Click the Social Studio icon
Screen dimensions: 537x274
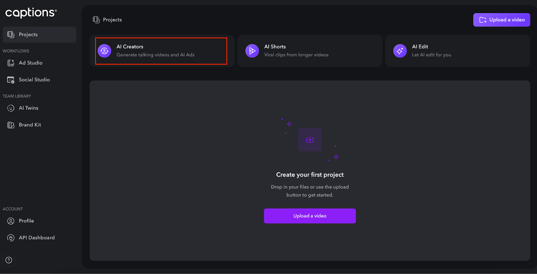click(x=11, y=80)
